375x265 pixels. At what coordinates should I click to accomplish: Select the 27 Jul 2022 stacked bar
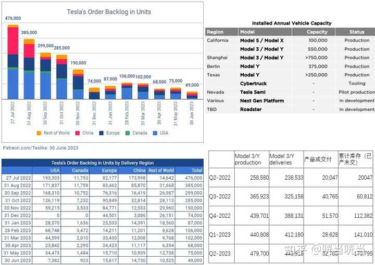(x=13, y=62)
